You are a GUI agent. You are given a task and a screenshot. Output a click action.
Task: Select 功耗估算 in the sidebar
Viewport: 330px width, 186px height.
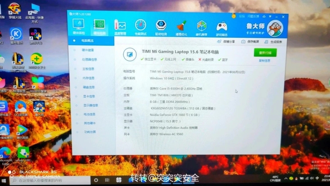[x=90, y=132]
